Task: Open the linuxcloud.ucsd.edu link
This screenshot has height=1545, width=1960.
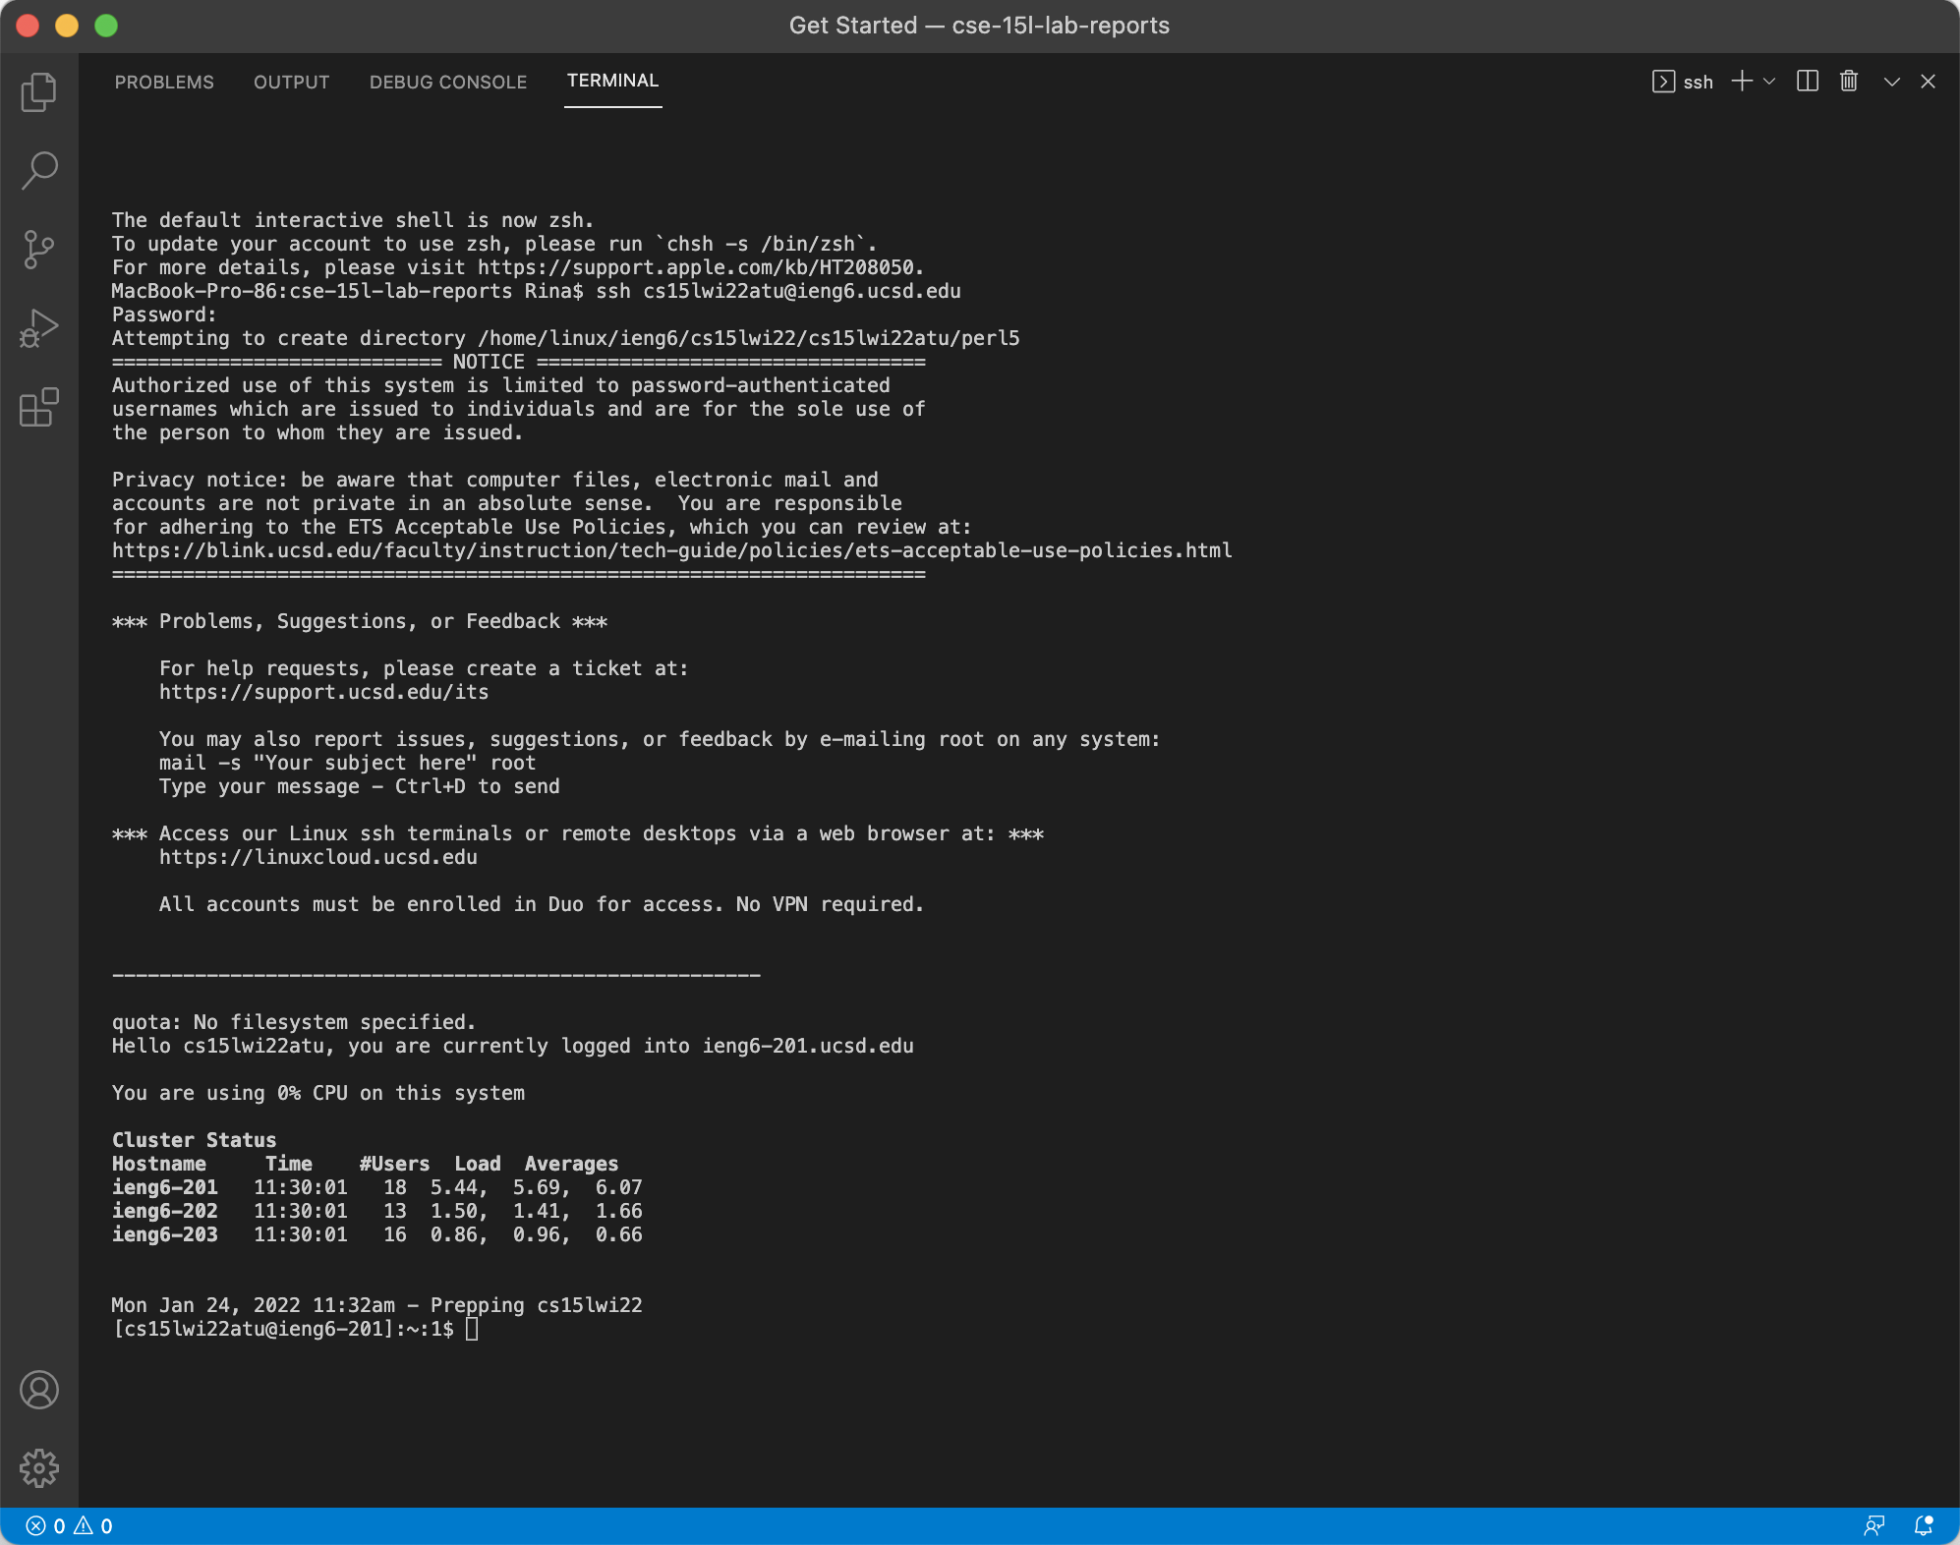Action: [x=318, y=856]
